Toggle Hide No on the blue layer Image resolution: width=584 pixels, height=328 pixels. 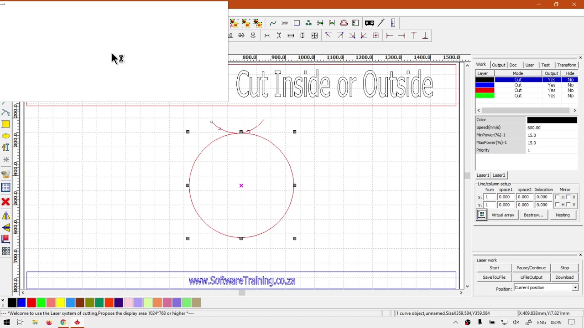pyautogui.click(x=570, y=85)
